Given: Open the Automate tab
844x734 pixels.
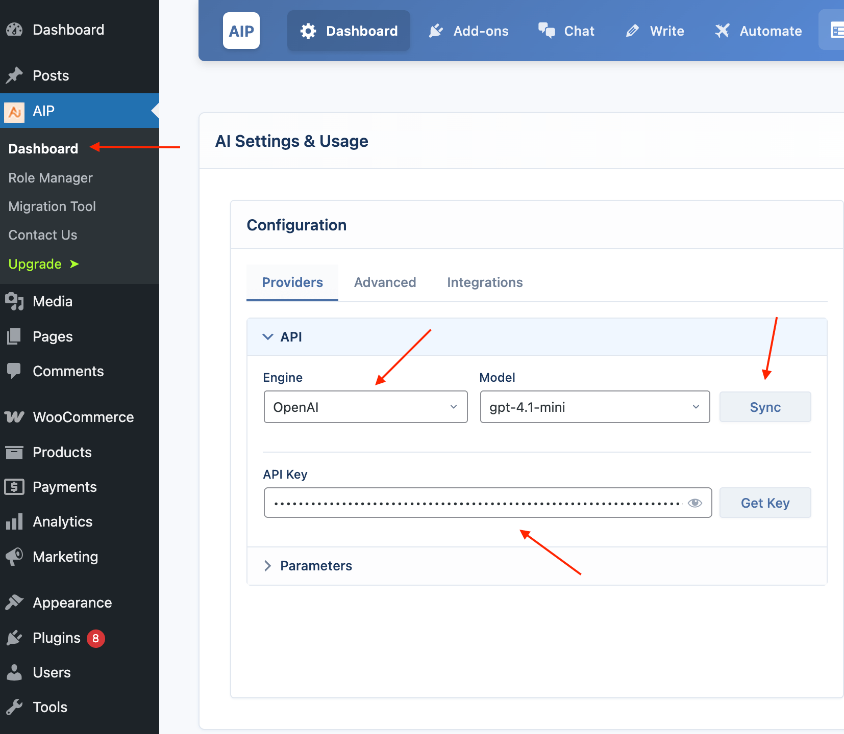Looking at the screenshot, I should click(x=758, y=31).
